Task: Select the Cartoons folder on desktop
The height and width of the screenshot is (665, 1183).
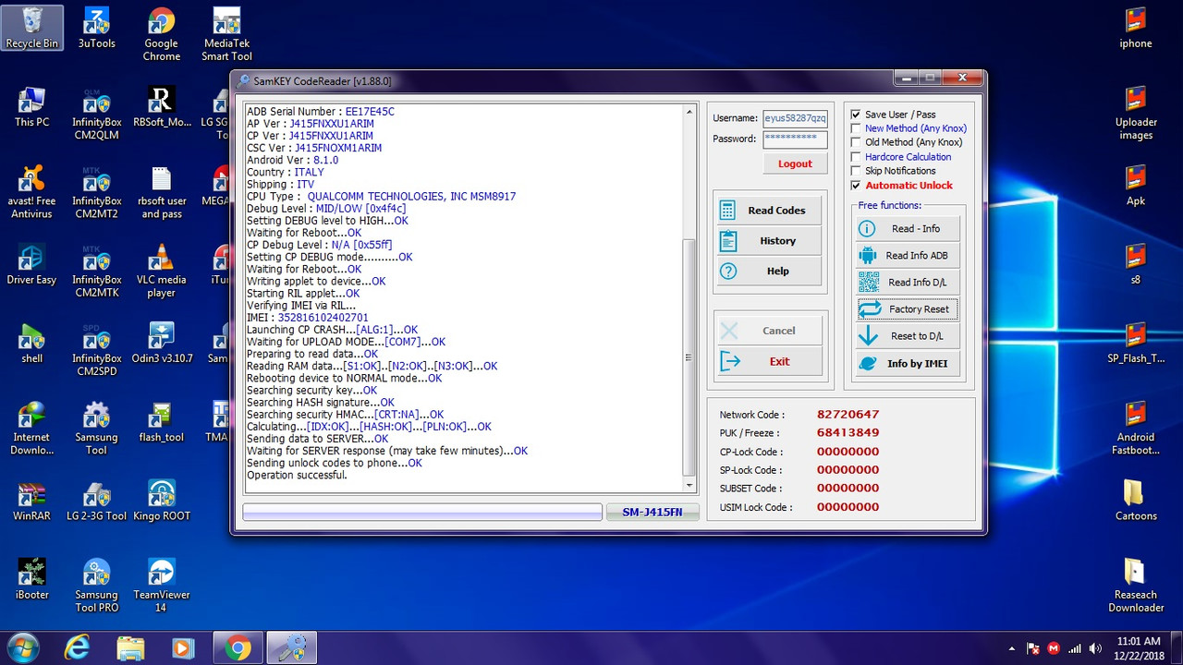Action: coord(1136,501)
